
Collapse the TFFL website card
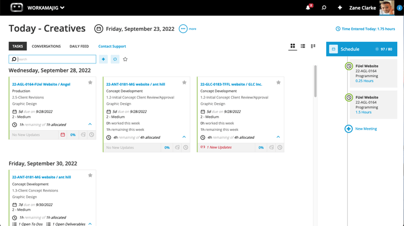pyautogui.click(x=278, y=137)
